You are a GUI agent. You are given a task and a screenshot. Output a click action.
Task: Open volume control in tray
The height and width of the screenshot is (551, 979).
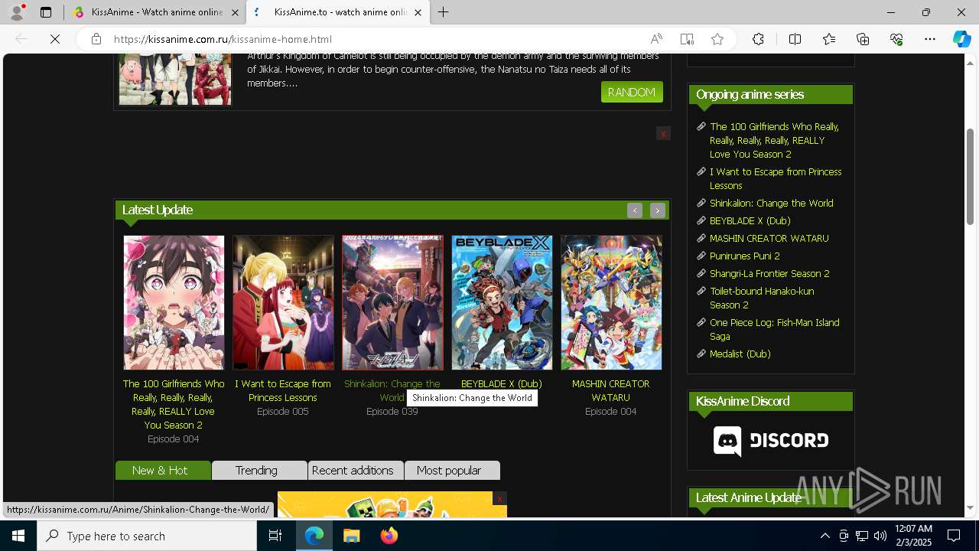880,536
